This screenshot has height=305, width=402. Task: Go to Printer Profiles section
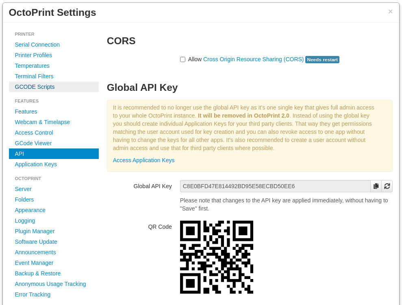(33, 55)
